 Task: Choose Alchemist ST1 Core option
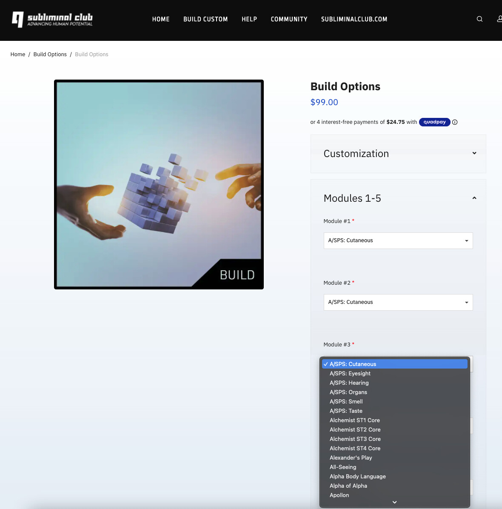(395, 420)
